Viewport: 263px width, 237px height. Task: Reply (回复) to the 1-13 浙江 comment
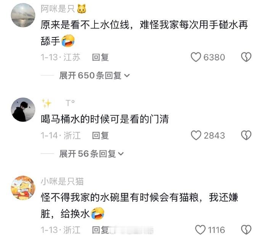100,230
